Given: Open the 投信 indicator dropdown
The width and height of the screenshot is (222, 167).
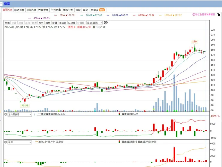Looking at the screenshot, I should point(19,142).
